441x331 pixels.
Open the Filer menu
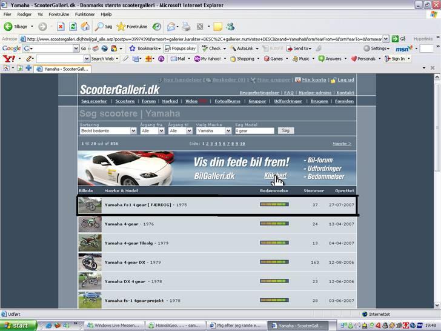tap(7, 14)
